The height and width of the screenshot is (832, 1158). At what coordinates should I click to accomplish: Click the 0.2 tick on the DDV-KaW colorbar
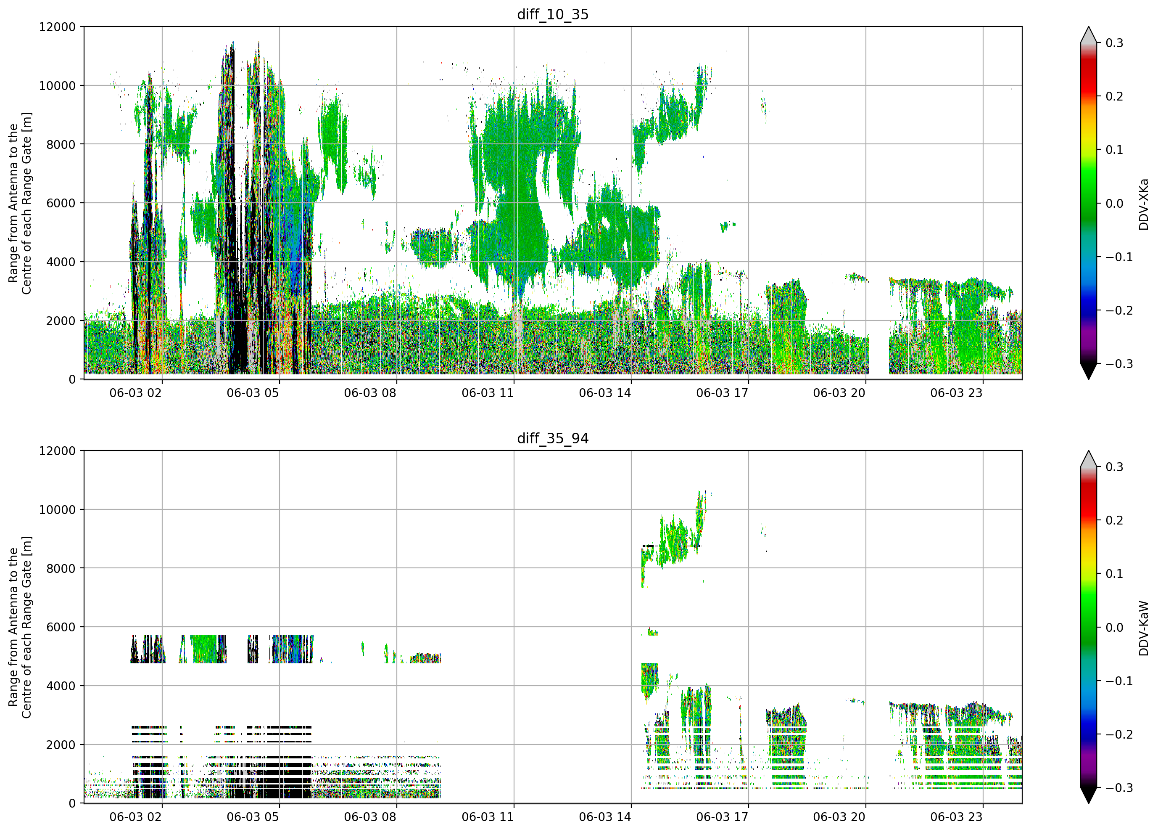pyautogui.click(x=1115, y=521)
